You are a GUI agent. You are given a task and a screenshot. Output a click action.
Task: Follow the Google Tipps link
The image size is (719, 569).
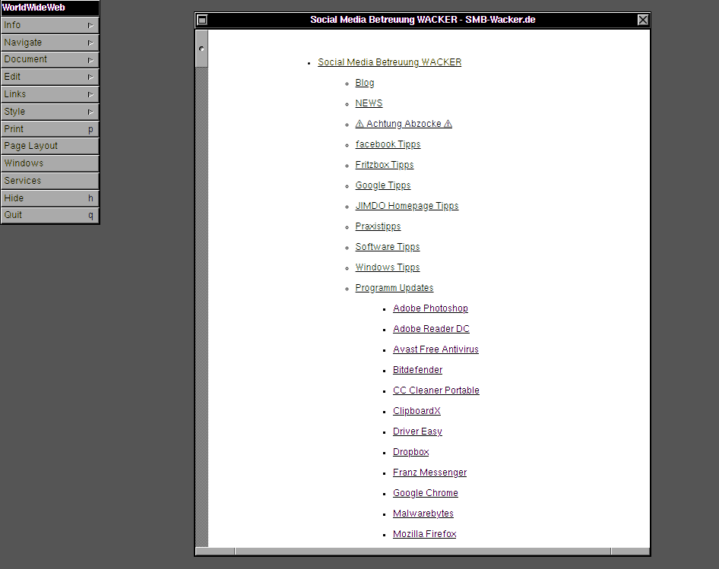(x=383, y=185)
